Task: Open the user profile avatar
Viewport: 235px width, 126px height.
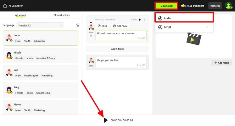Action: coord(228,6)
